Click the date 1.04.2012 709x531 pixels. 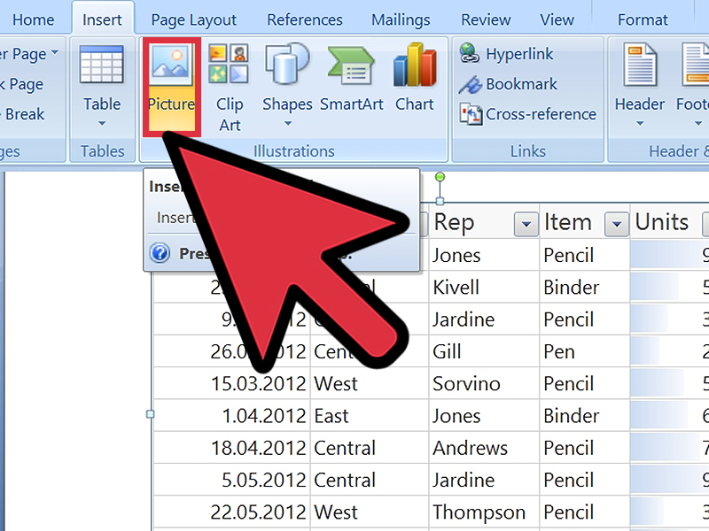pos(264,416)
